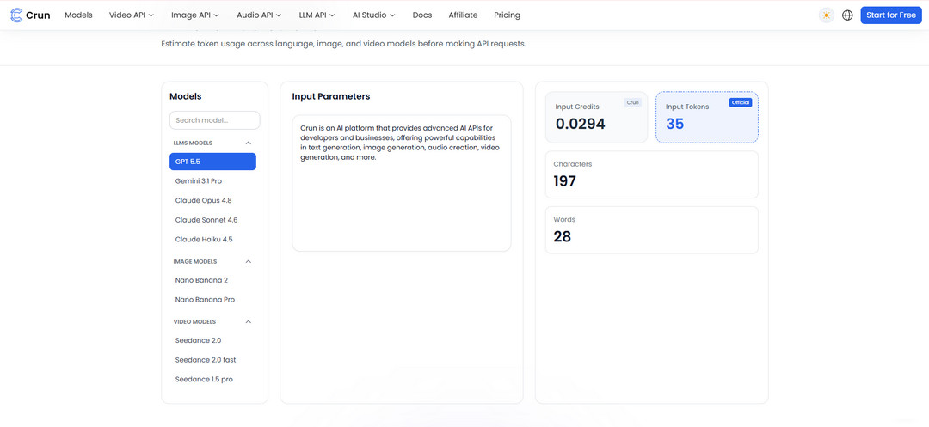Click the 0.0294 credits value
This screenshot has width=929, height=427.
[x=580, y=124]
